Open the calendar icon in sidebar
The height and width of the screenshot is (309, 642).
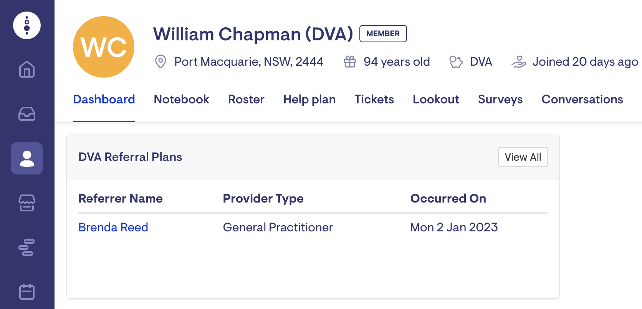pos(27,292)
